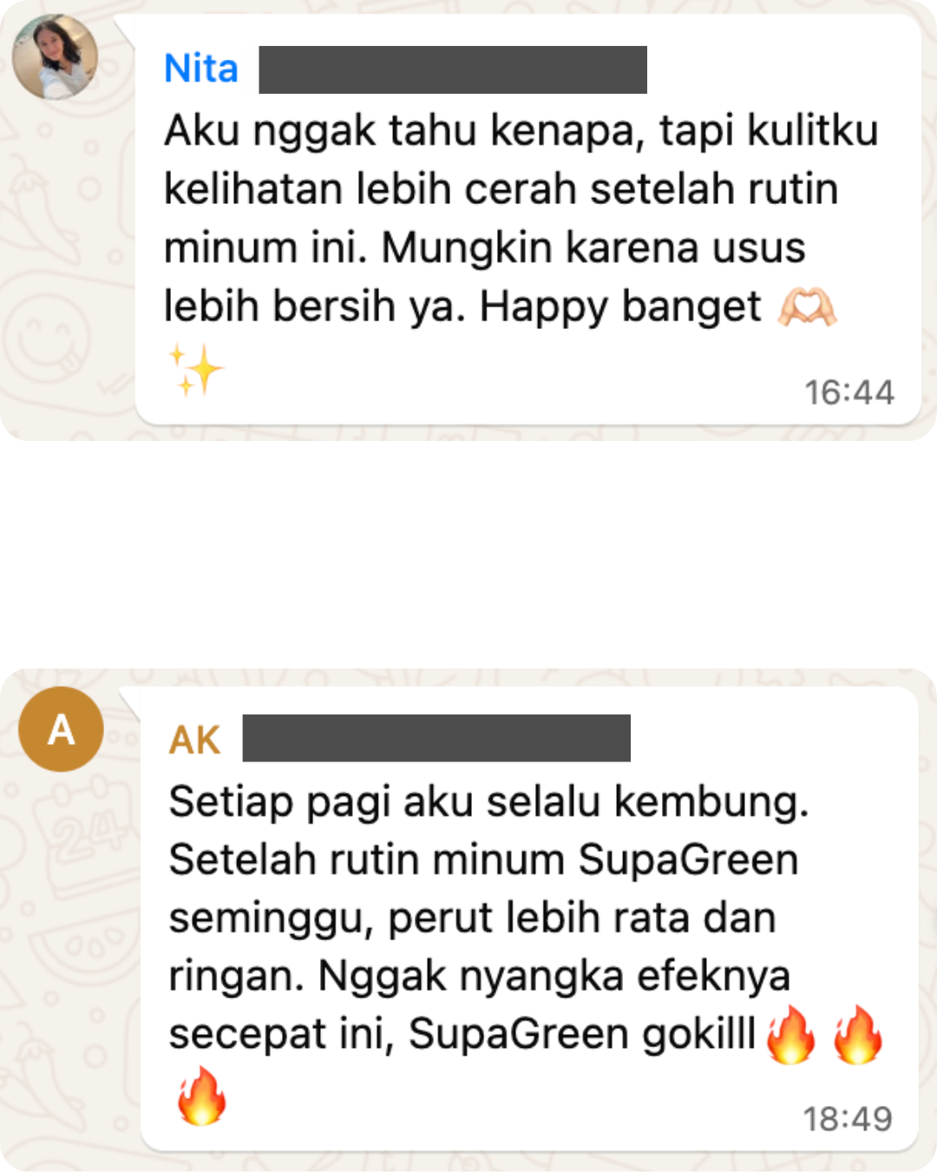The height and width of the screenshot is (1172, 937).
Task: Click the redacted bar beside Nita
Action: (x=453, y=69)
